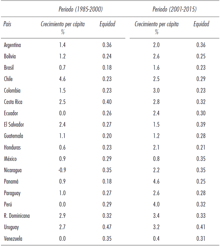
Task: Select Venezuela's 0.4 growth value
Action: click(x=156, y=239)
